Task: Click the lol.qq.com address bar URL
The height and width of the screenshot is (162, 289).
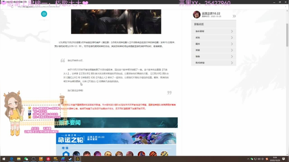Action: 39,7
